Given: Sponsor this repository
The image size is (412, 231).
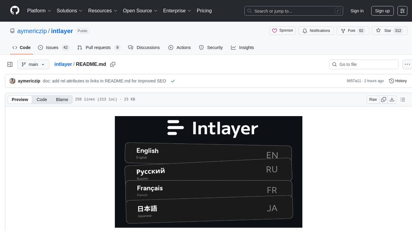Looking at the screenshot, I should coord(282,31).
